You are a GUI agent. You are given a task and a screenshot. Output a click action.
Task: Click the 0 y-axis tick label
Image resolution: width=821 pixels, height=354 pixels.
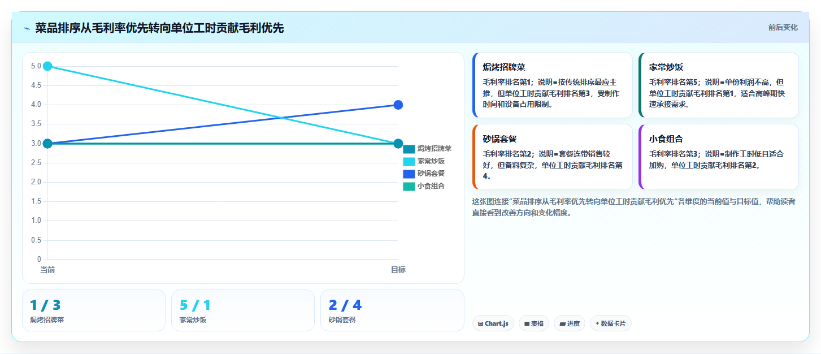point(39,260)
